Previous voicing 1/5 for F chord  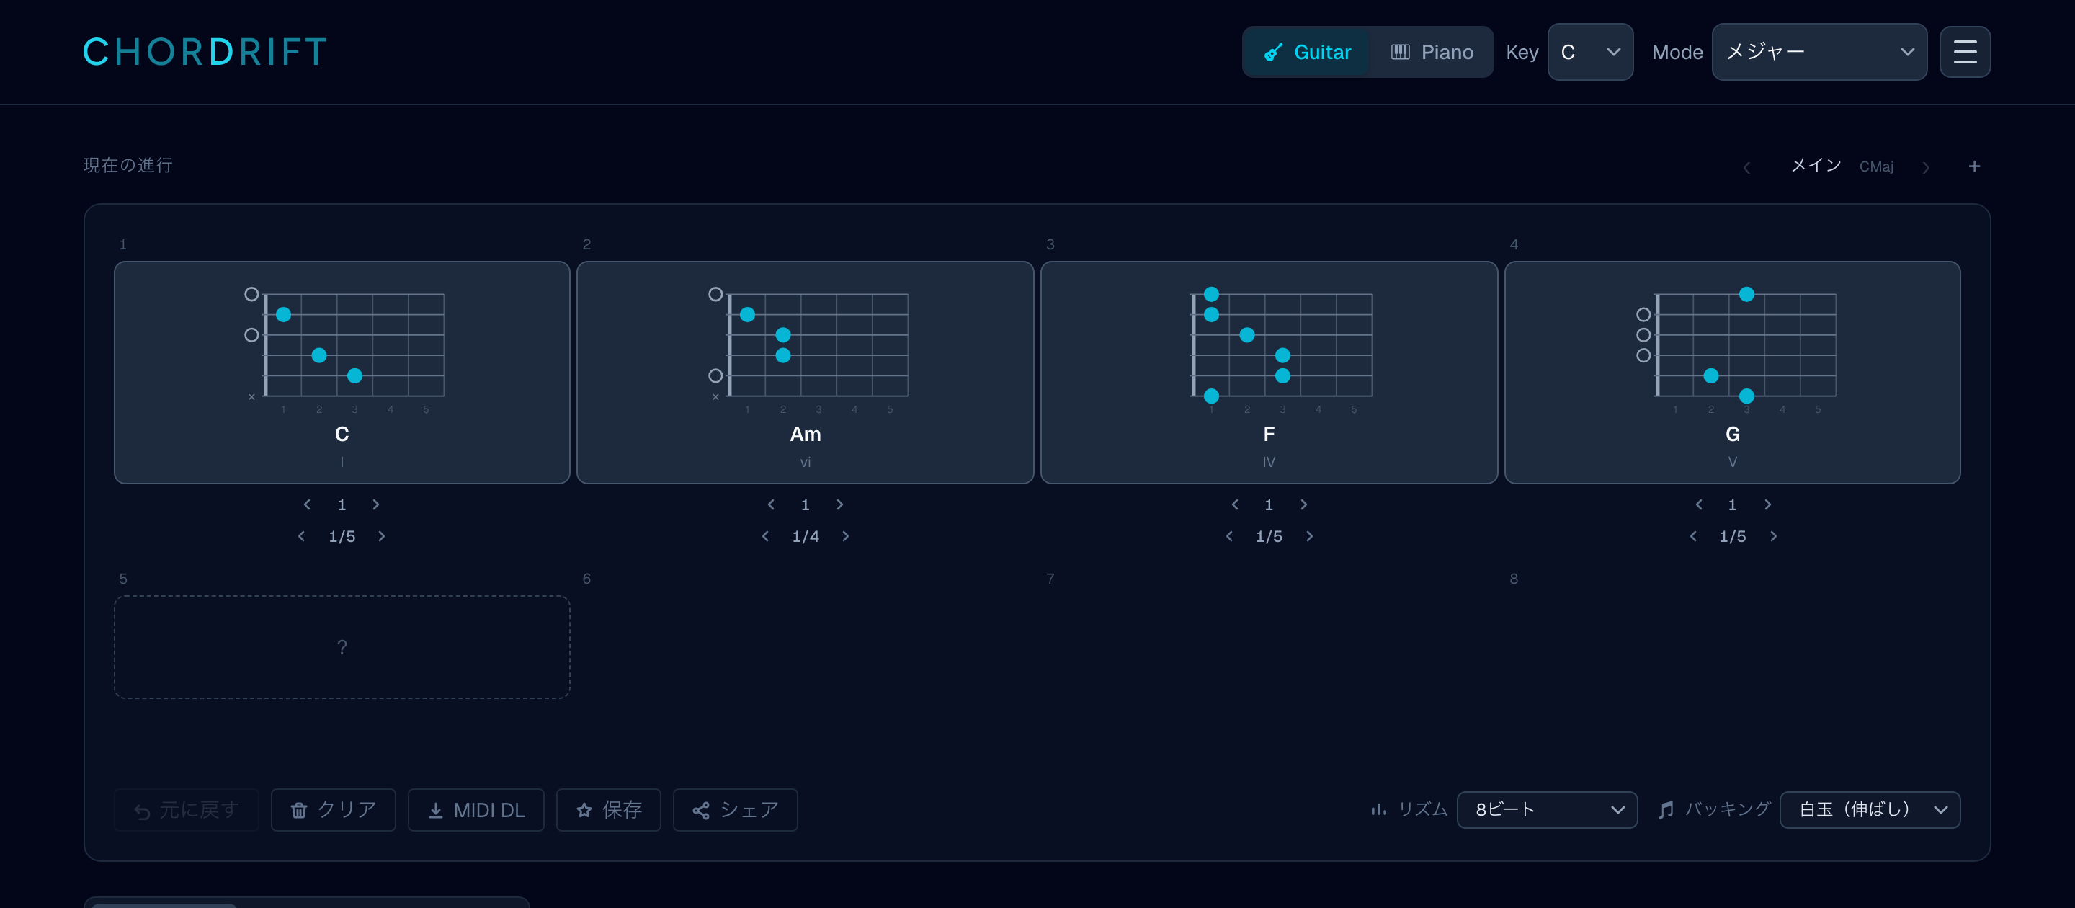click(1229, 535)
